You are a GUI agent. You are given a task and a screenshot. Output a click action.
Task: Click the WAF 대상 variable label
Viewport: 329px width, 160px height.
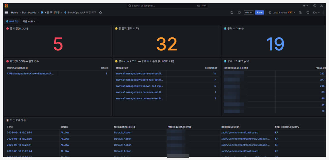coord(12,22)
